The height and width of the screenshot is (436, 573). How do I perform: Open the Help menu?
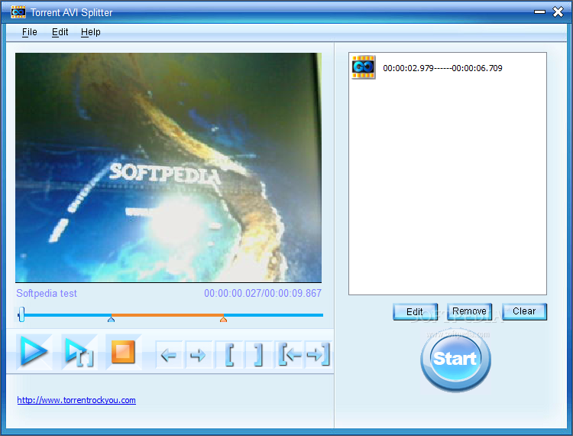point(91,32)
